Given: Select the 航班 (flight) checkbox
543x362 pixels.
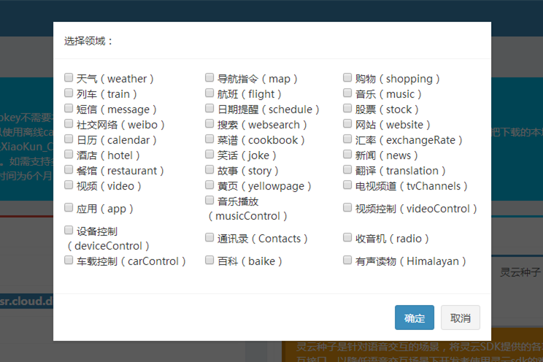Looking at the screenshot, I should tap(210, 93).
